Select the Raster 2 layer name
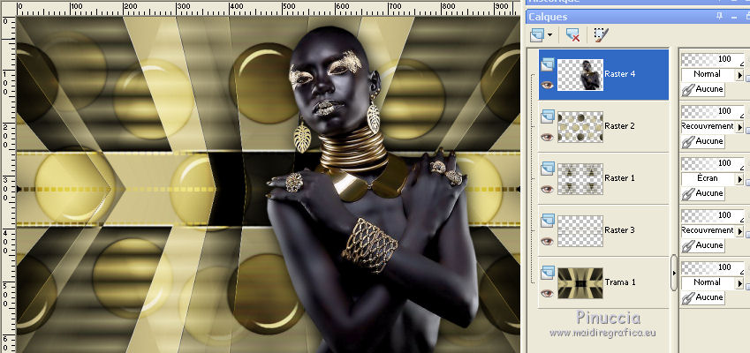This screenshot has width=750, height=353. [619, 126]
